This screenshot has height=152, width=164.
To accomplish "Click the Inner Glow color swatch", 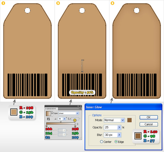I will click(x=130, y=120).
